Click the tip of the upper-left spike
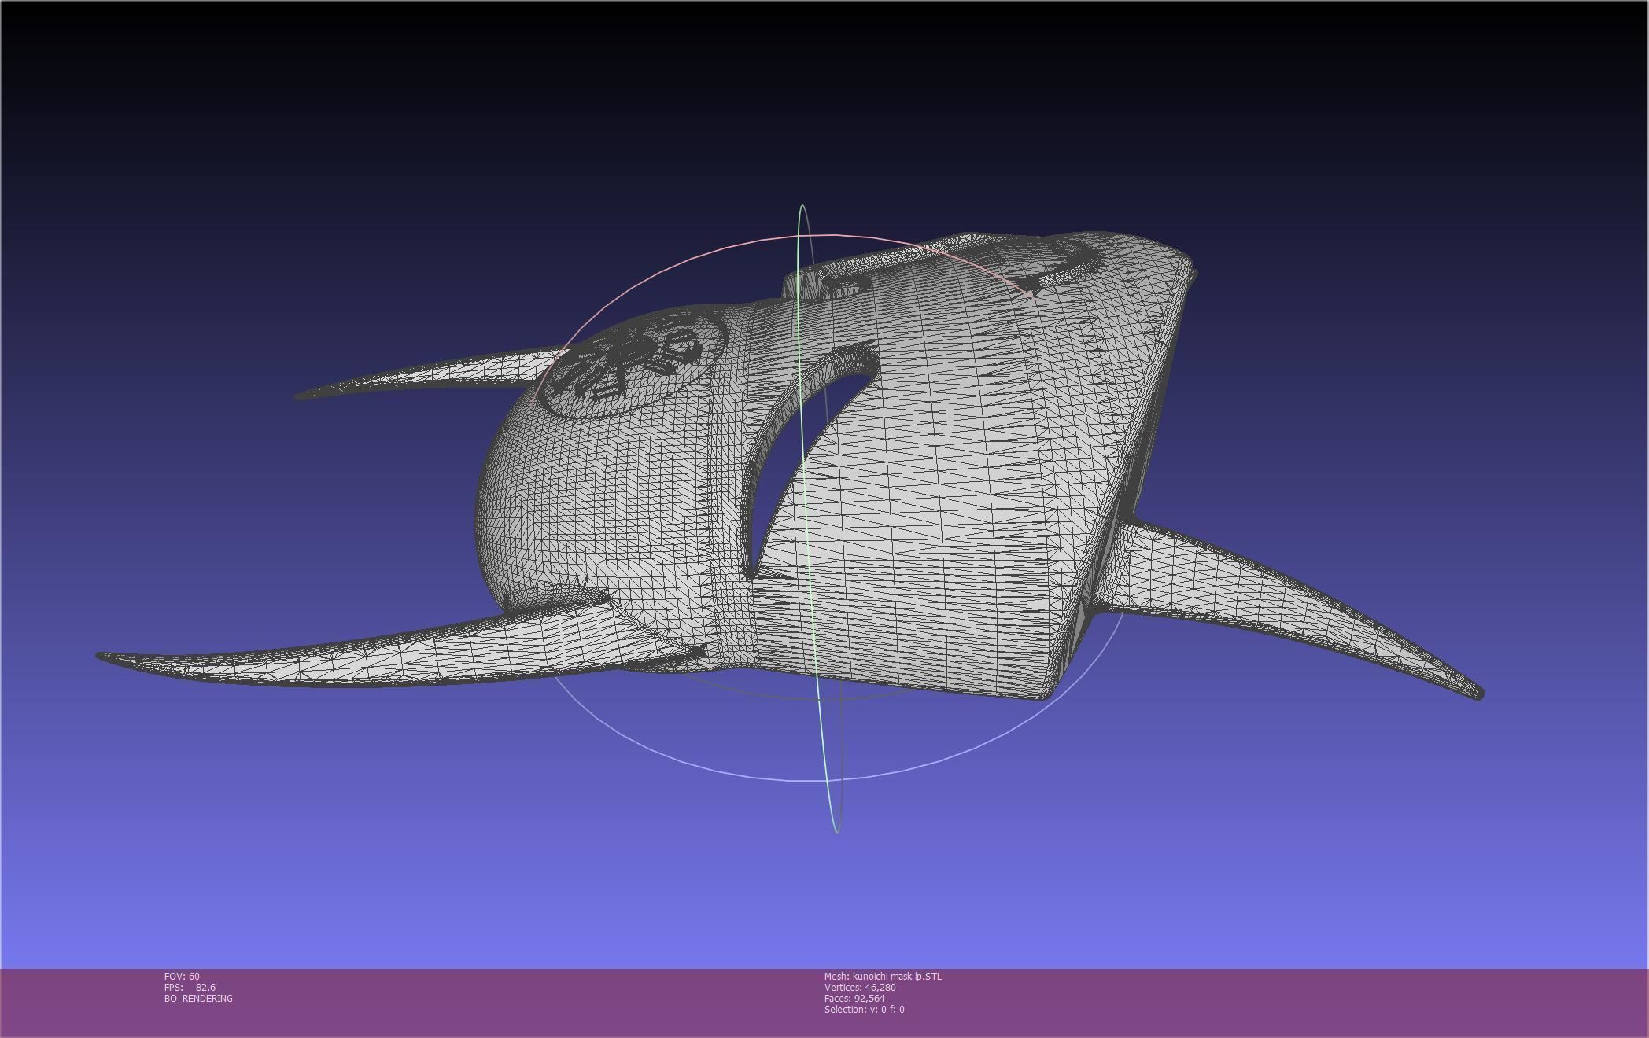 (x=301, y=396)
